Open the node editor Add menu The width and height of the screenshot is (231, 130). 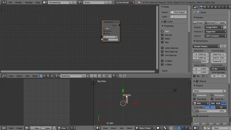tap(27, 76)
